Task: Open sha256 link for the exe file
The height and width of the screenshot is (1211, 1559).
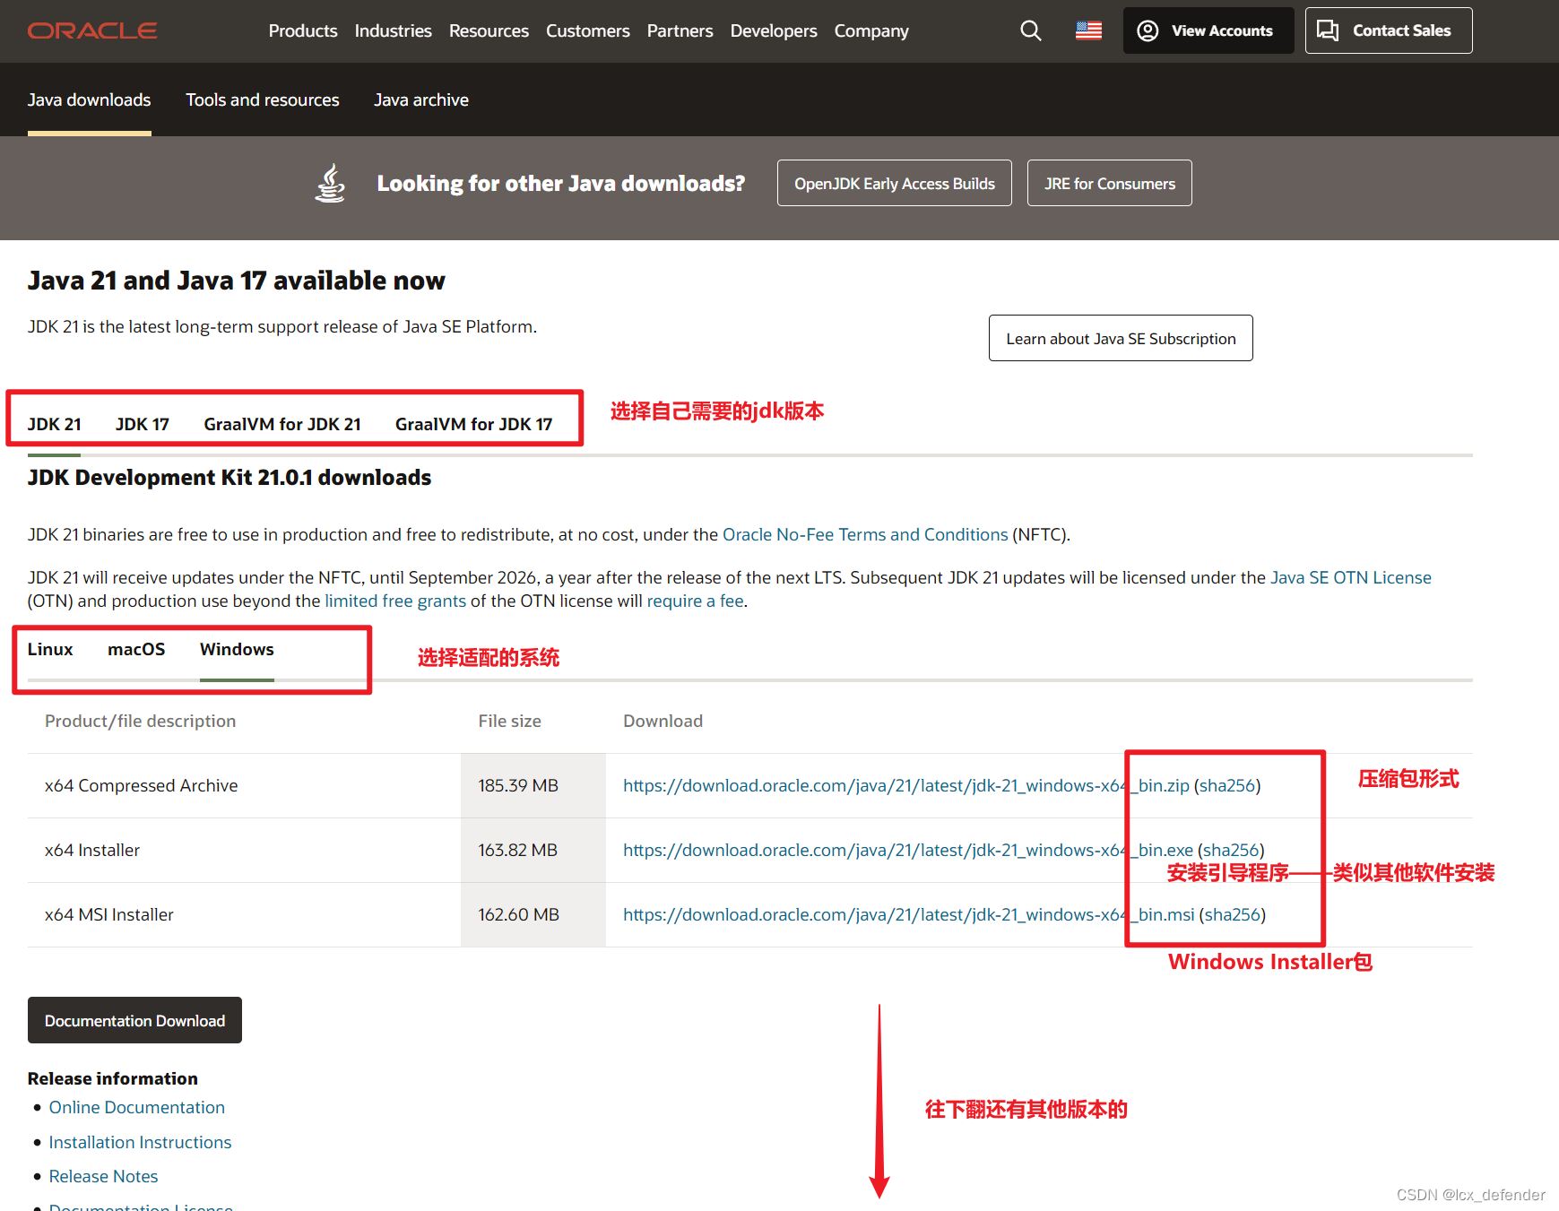Action: (1231, 850)
